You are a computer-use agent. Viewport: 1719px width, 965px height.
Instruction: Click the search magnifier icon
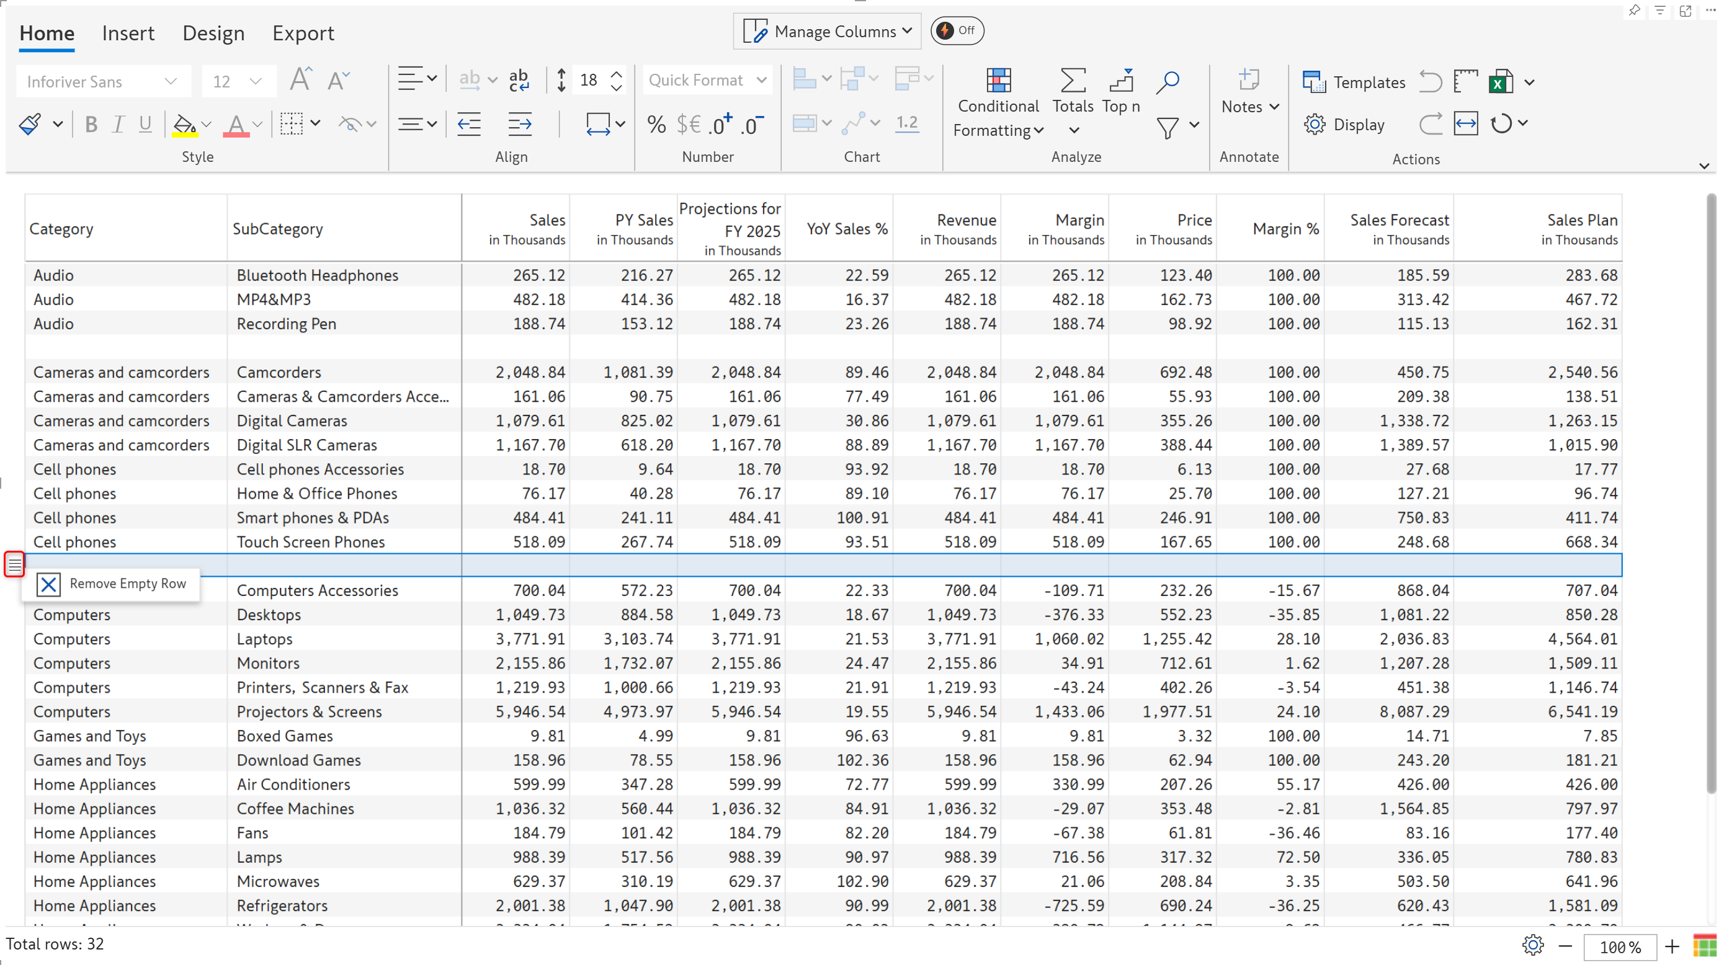(x=1168, y=81)
